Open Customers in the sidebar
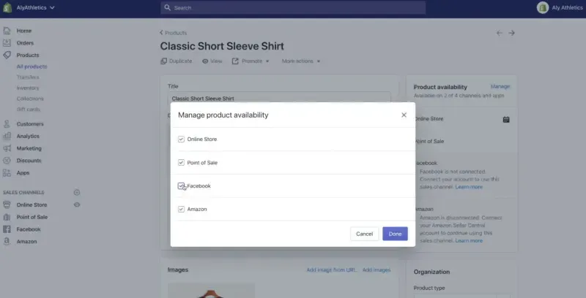The image size is (586, 298). [x=30, y=123]
